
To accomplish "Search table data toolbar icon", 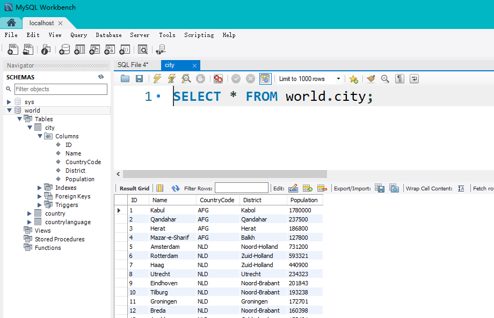I will coord(143,49).
